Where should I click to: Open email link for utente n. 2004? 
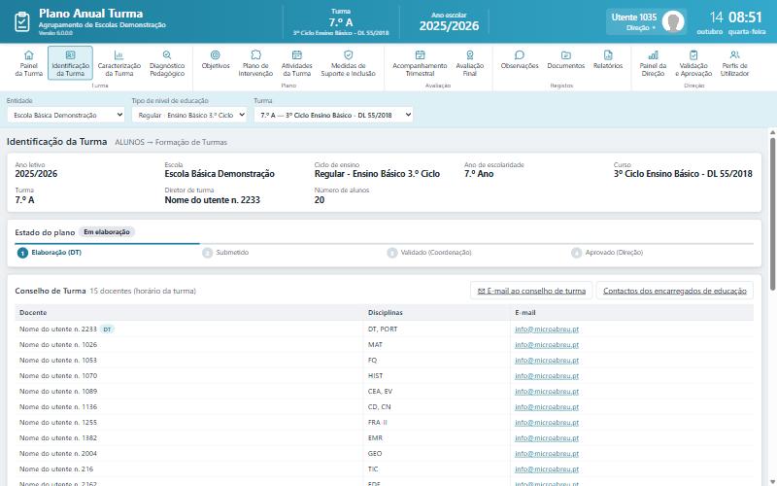(547, 454)
